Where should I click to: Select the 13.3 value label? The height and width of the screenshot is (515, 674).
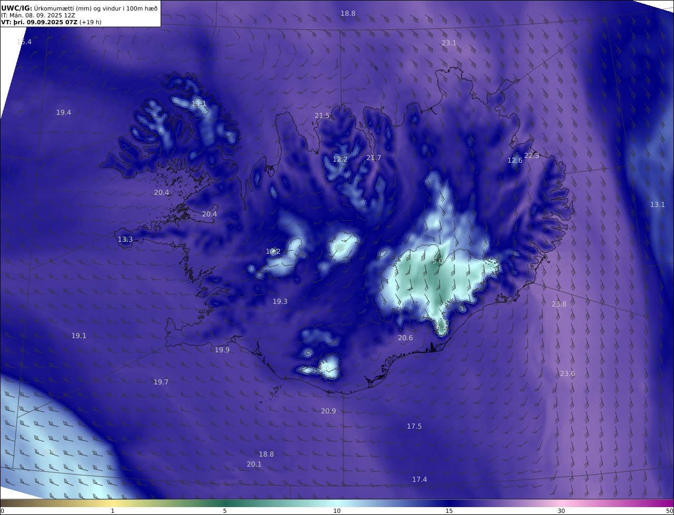125,239
